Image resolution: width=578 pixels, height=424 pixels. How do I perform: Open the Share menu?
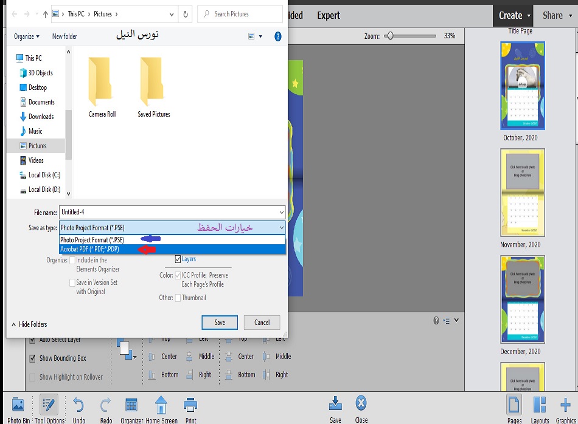[x=556, y=15]
